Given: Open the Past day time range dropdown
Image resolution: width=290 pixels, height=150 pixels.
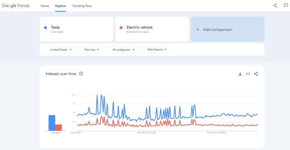Looking at the screenshot, I should click(92, 50).
